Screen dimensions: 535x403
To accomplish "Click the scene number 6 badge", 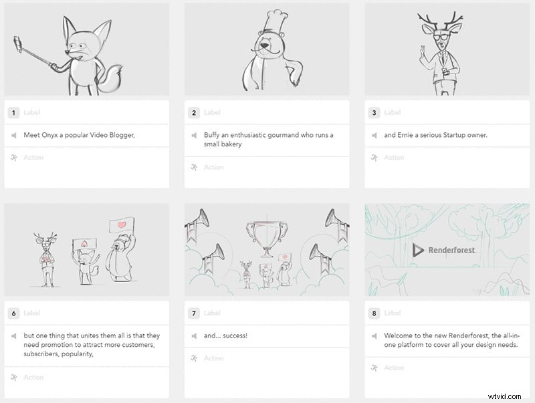I will [14, 313].
